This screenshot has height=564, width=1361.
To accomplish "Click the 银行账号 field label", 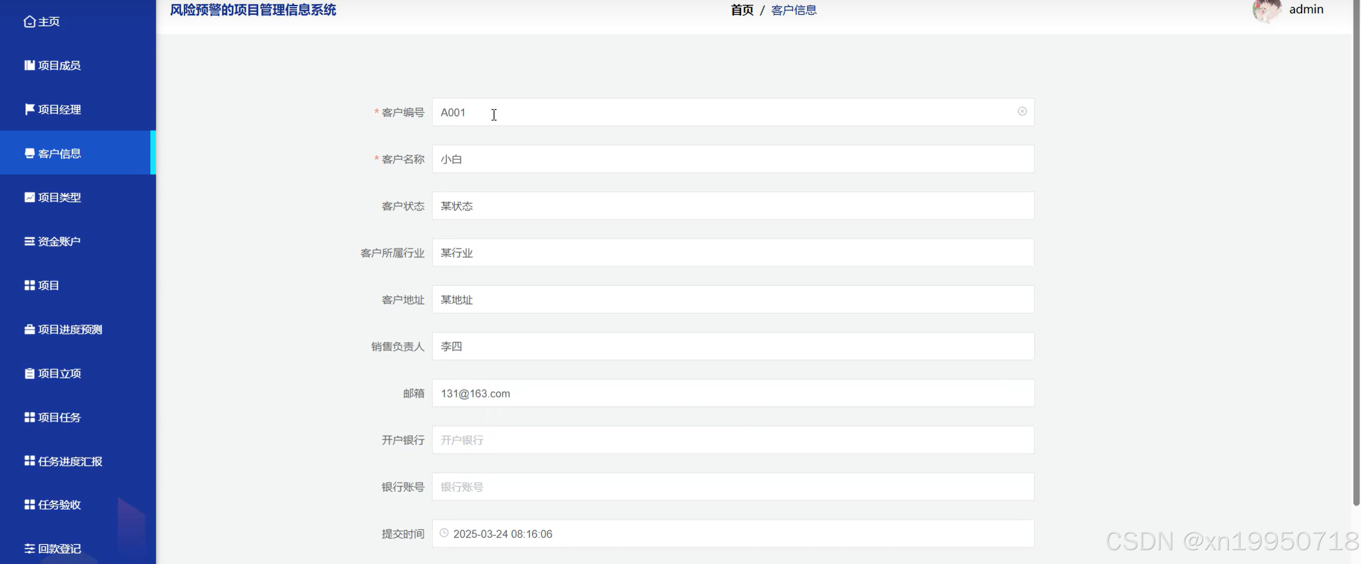I will pyautogui.click(x=402, y=487).
